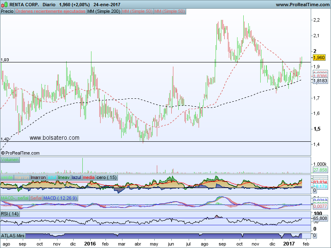Viewport: 331px width, 248px height.
Task: Click the yellow 1,960 current price tag
Action: coord(319,57)
